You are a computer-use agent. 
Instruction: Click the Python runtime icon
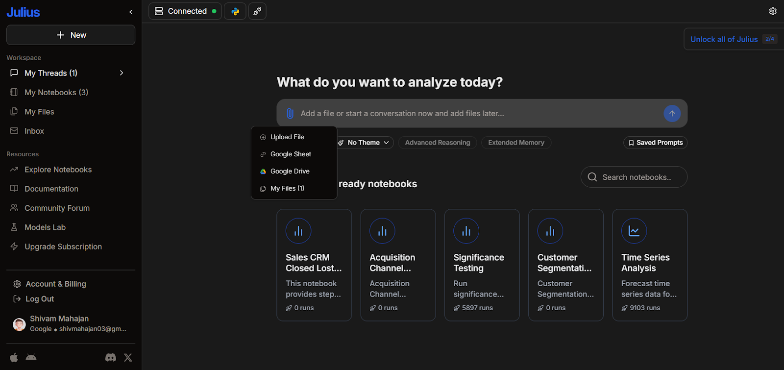[x=235, y=11]
